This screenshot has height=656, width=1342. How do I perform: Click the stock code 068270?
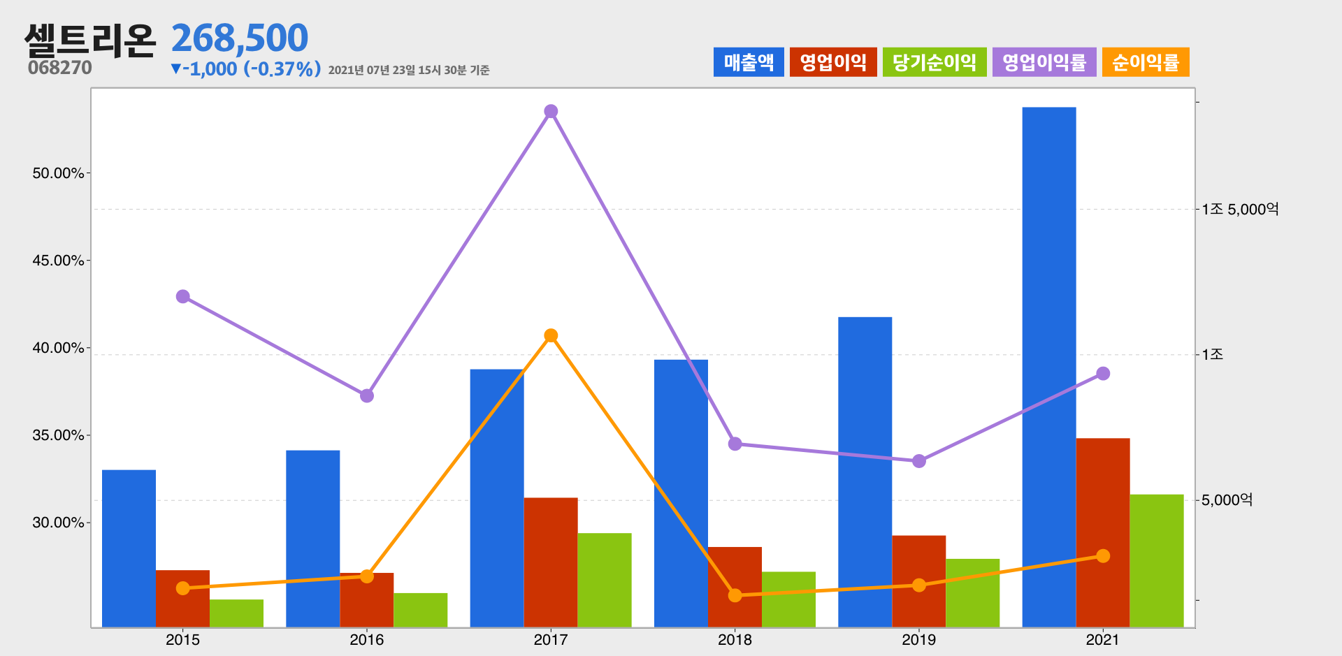coord(60,68)
